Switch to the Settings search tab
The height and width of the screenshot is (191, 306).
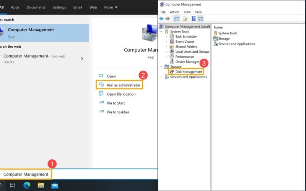(x=59, y=7)
